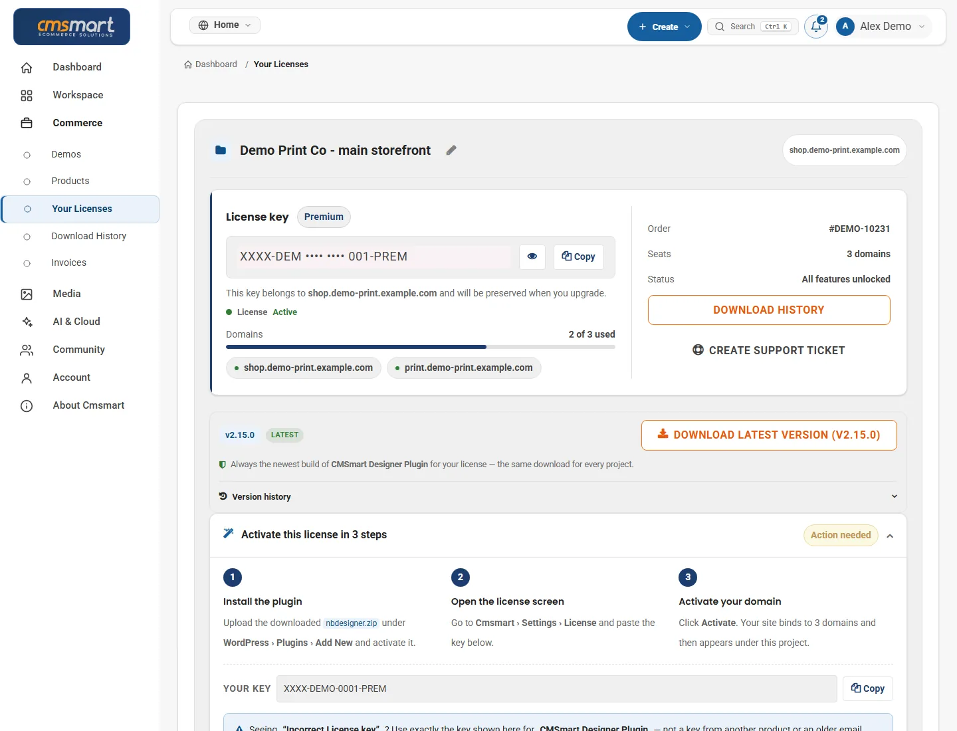Click the About Cmsmart info icon
This screenshot has width=957, height=731.
pyautogui.click(x=27, y=405)
